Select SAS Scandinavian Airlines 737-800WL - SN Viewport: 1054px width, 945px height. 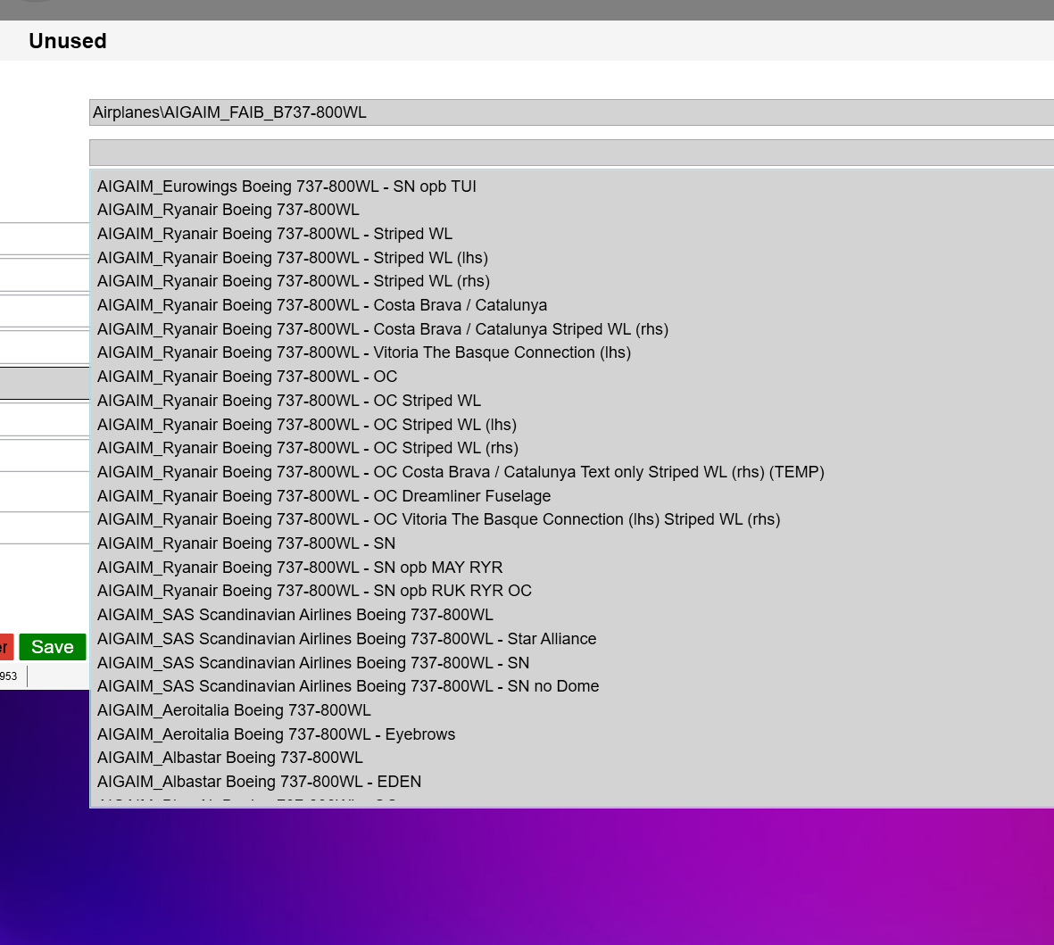tap(313, 663)
